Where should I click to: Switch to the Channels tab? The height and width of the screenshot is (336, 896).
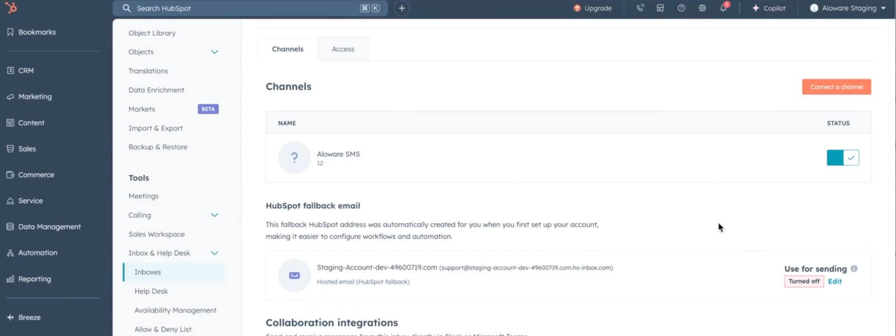tap(288, 49)
